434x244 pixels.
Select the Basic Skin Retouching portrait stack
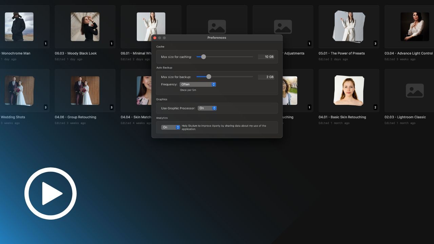click(x=349, y=90)
